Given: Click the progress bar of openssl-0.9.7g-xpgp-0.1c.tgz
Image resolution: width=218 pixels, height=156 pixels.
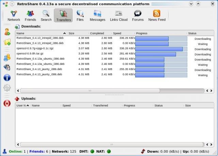Looking at the screenshot, I should 161,49.
